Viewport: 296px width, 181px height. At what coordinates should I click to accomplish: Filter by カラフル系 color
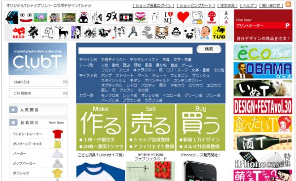click(x=153, y=100)
